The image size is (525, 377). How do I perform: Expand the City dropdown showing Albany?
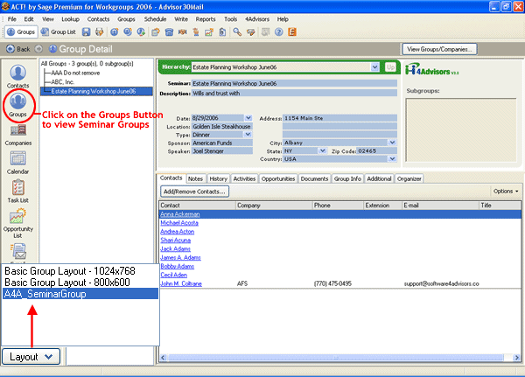(392, 143)
